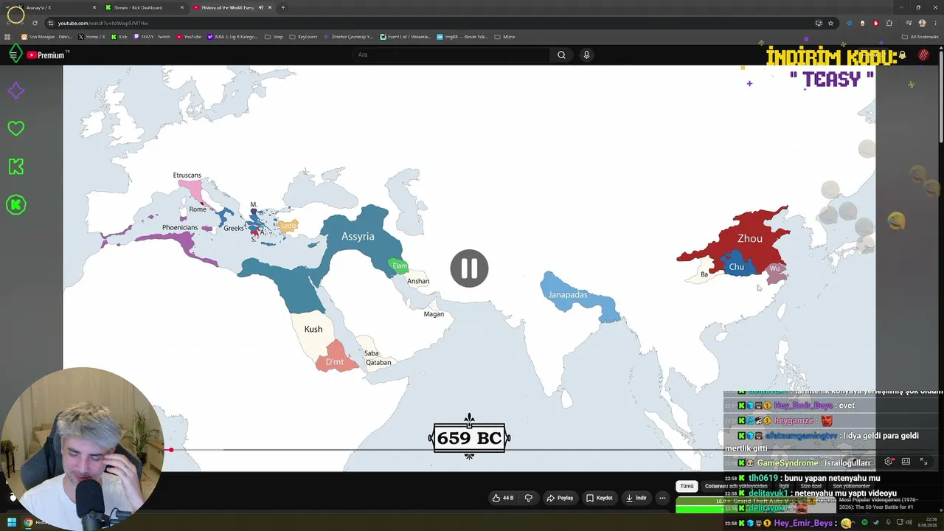944x531 pixels.
Task: Open the Chrome apps grid shortcut
Action: point(7,37)
